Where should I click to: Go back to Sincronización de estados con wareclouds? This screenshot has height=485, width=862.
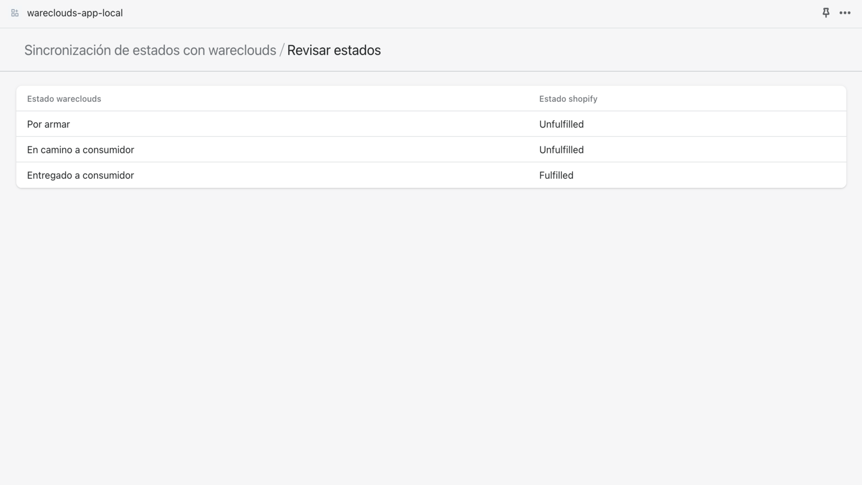[x=150, y=50]
